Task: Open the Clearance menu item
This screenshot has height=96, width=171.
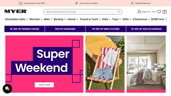Action: pyautogui.click(x=141, y=19)
